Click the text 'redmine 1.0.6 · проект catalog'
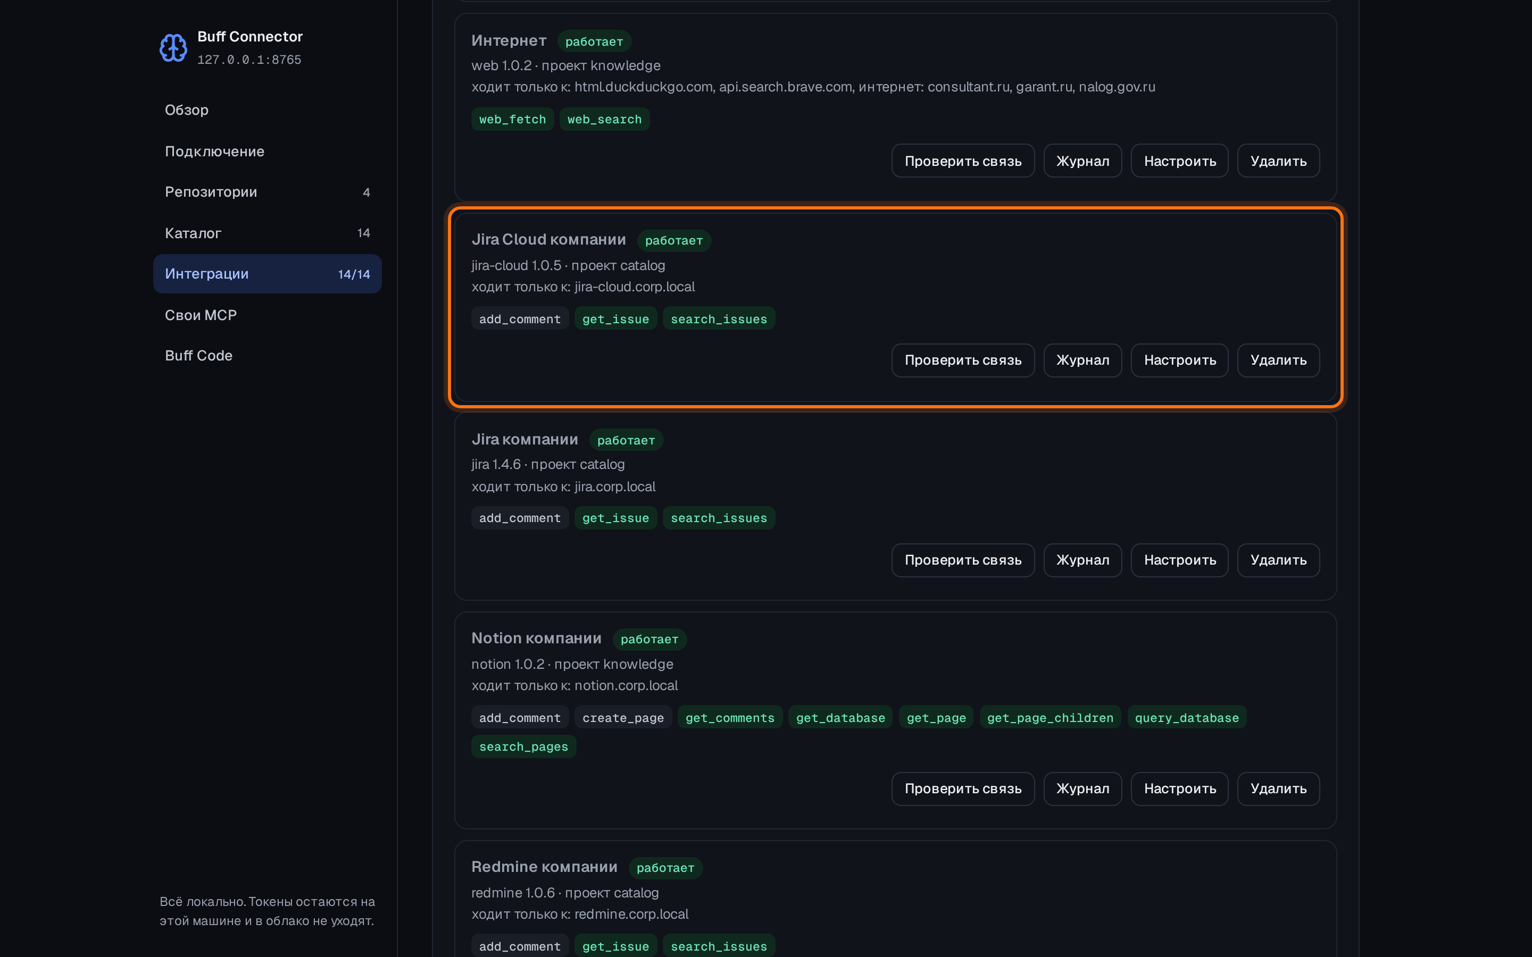The width and height of the screenshot is (1532, 957). point(565,893)
